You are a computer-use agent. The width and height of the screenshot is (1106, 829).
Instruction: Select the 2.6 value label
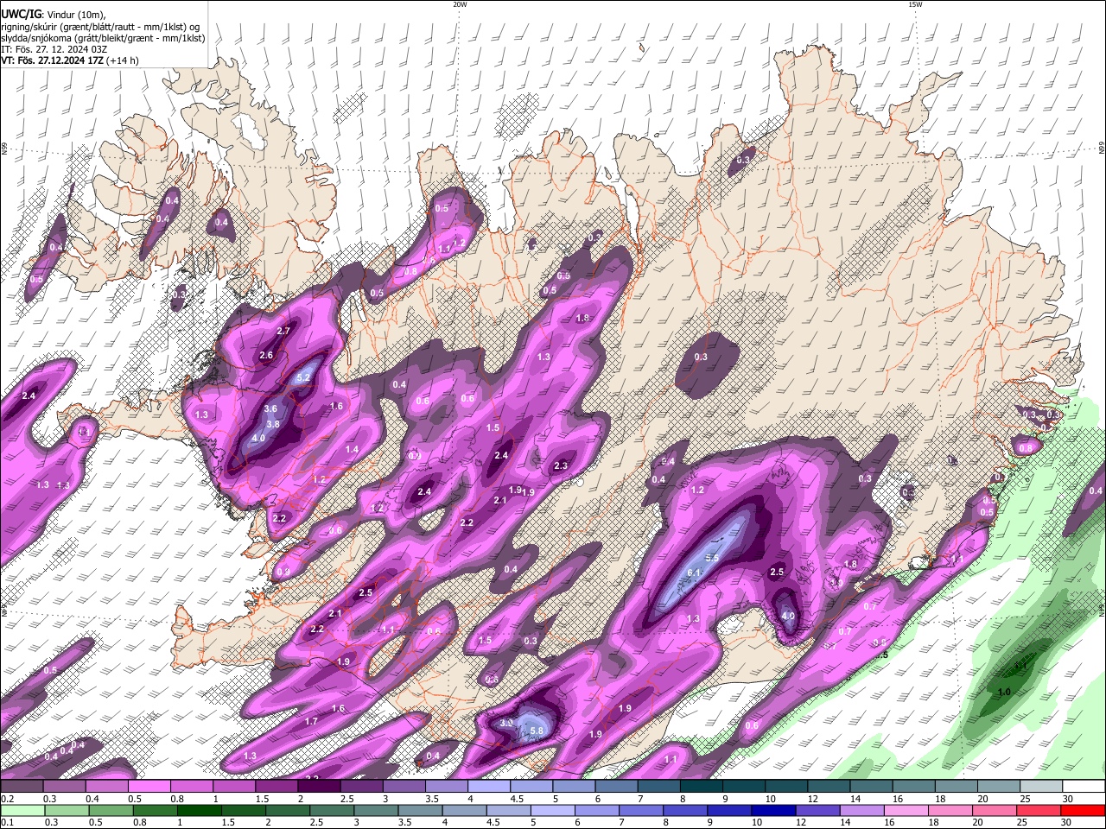tap(266, 355)
